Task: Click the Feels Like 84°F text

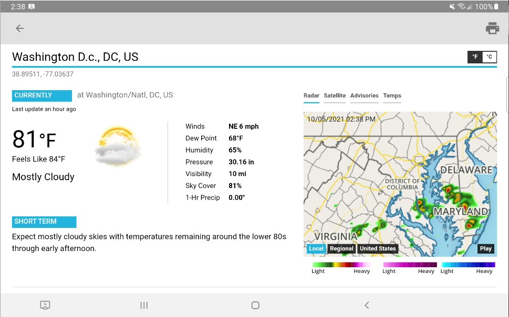Action: [38, 159]
